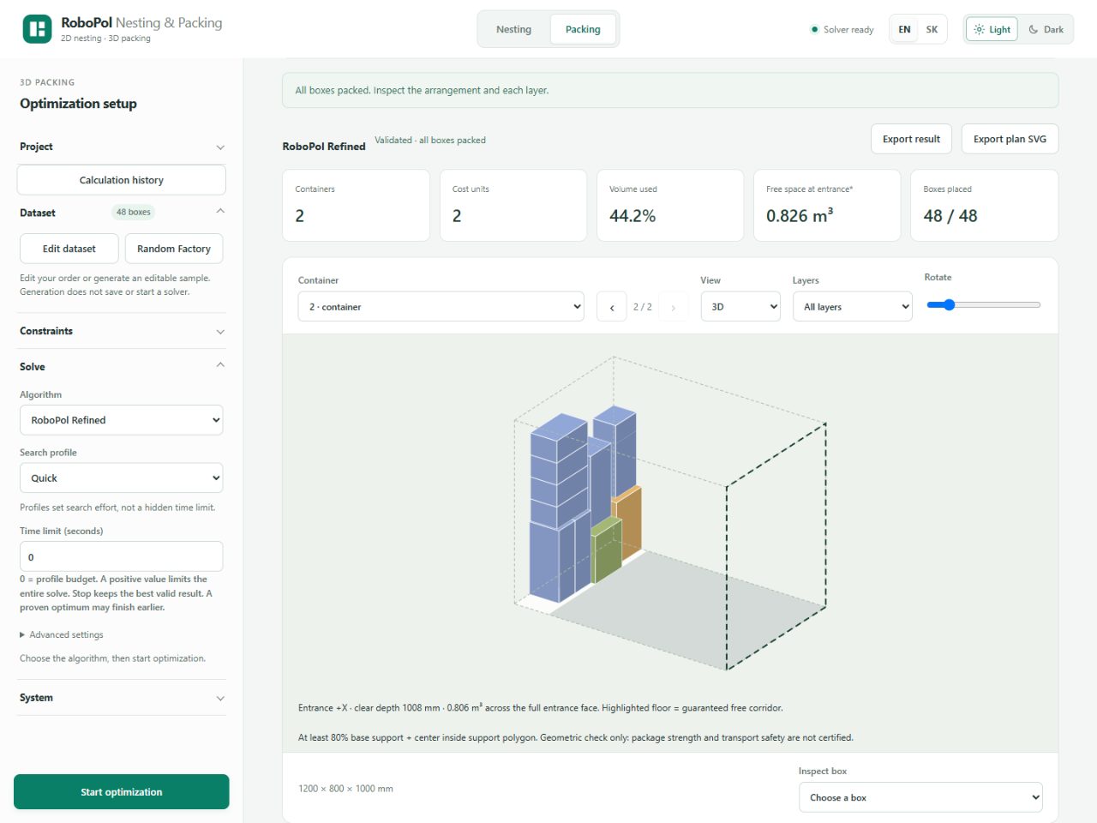Click the Free space 0.826 m³ value
The height and width of the screenshot is (823, 1097).
click(x=800, y=216)
